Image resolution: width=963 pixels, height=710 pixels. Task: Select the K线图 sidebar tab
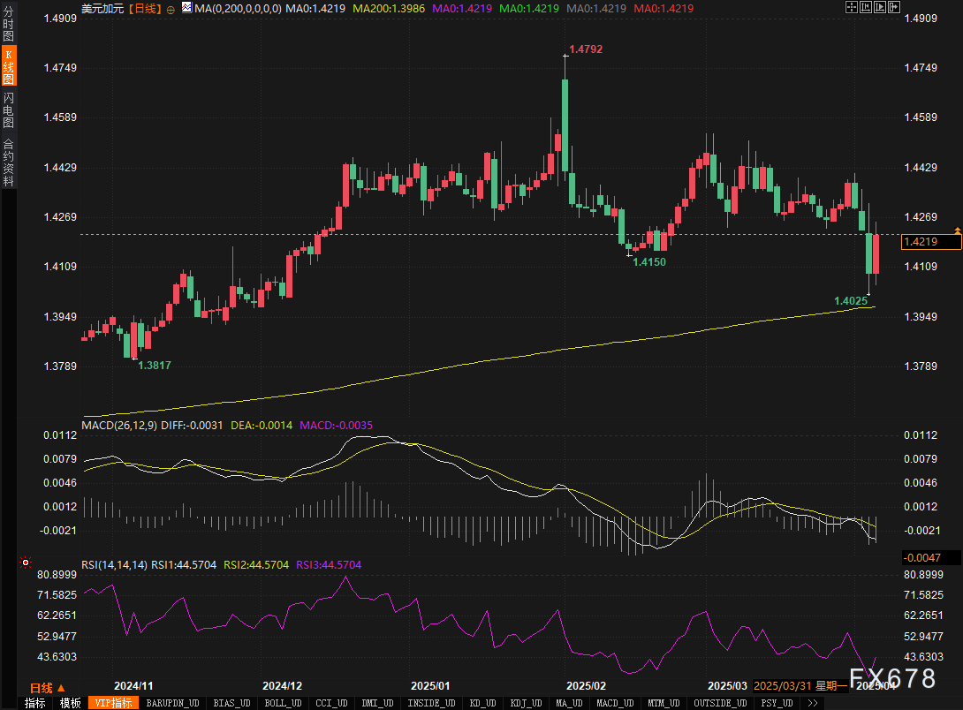[x=8, y=66]
